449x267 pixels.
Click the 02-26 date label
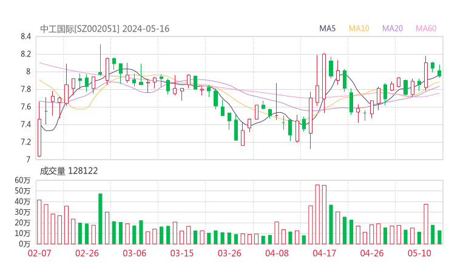pos(87,253)
